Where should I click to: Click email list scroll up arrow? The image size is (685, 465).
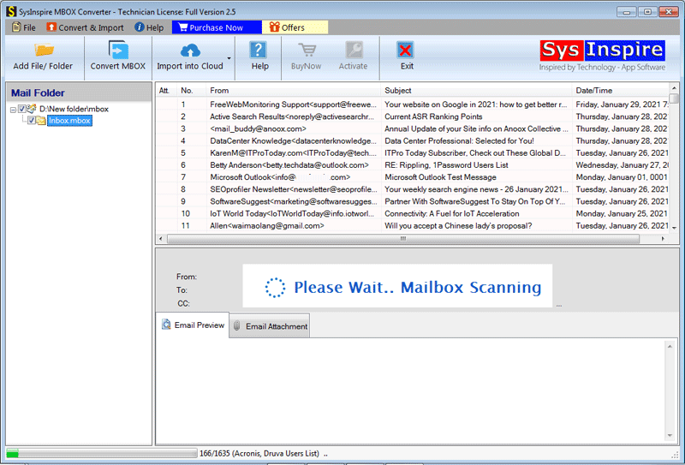(x=674, y=88)
